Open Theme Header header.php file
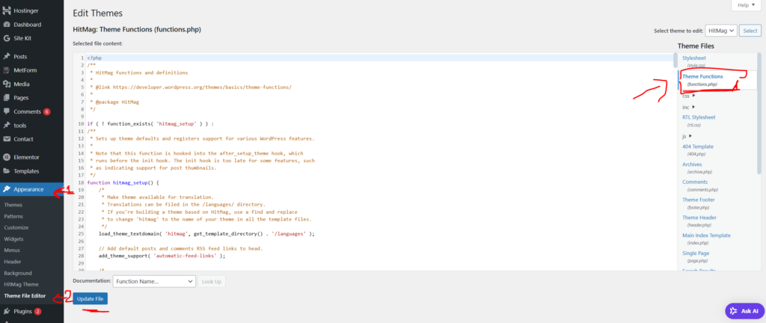The image size is (766, 323). (x=699, y=218)
